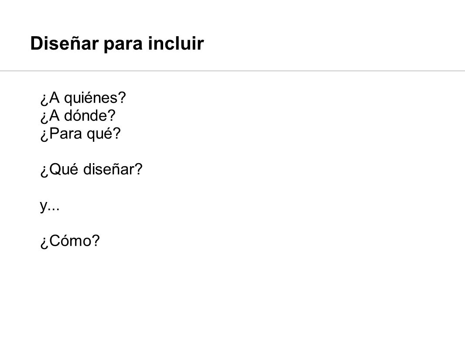465x349 pixels.
Task: Click the slide title "Diseñar para incluir"
Action: (x=117, y=44)
